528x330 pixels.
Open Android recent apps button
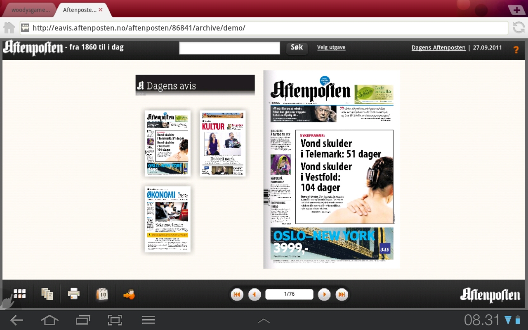point(83,320)
